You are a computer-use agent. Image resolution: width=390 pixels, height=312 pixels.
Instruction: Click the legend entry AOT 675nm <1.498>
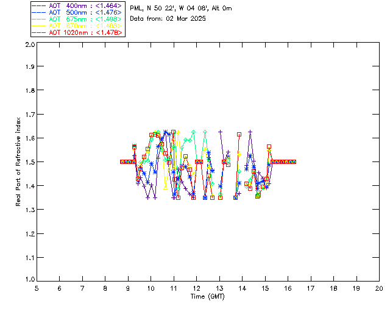pos(77,19)
